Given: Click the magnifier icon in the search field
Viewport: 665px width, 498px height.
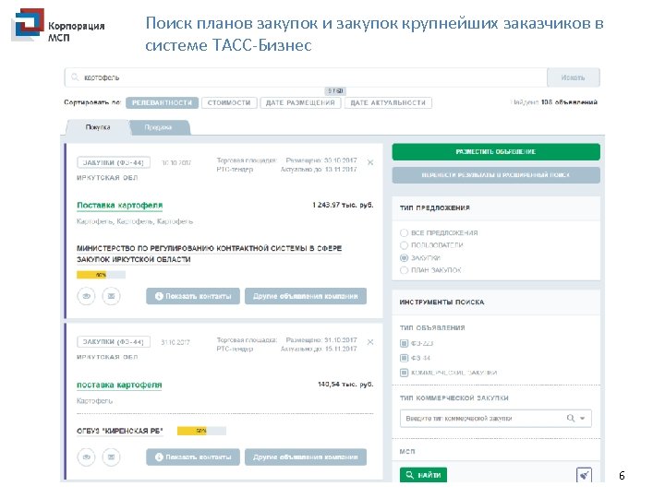Looking at the screenshot, I should tap(75, 77).
